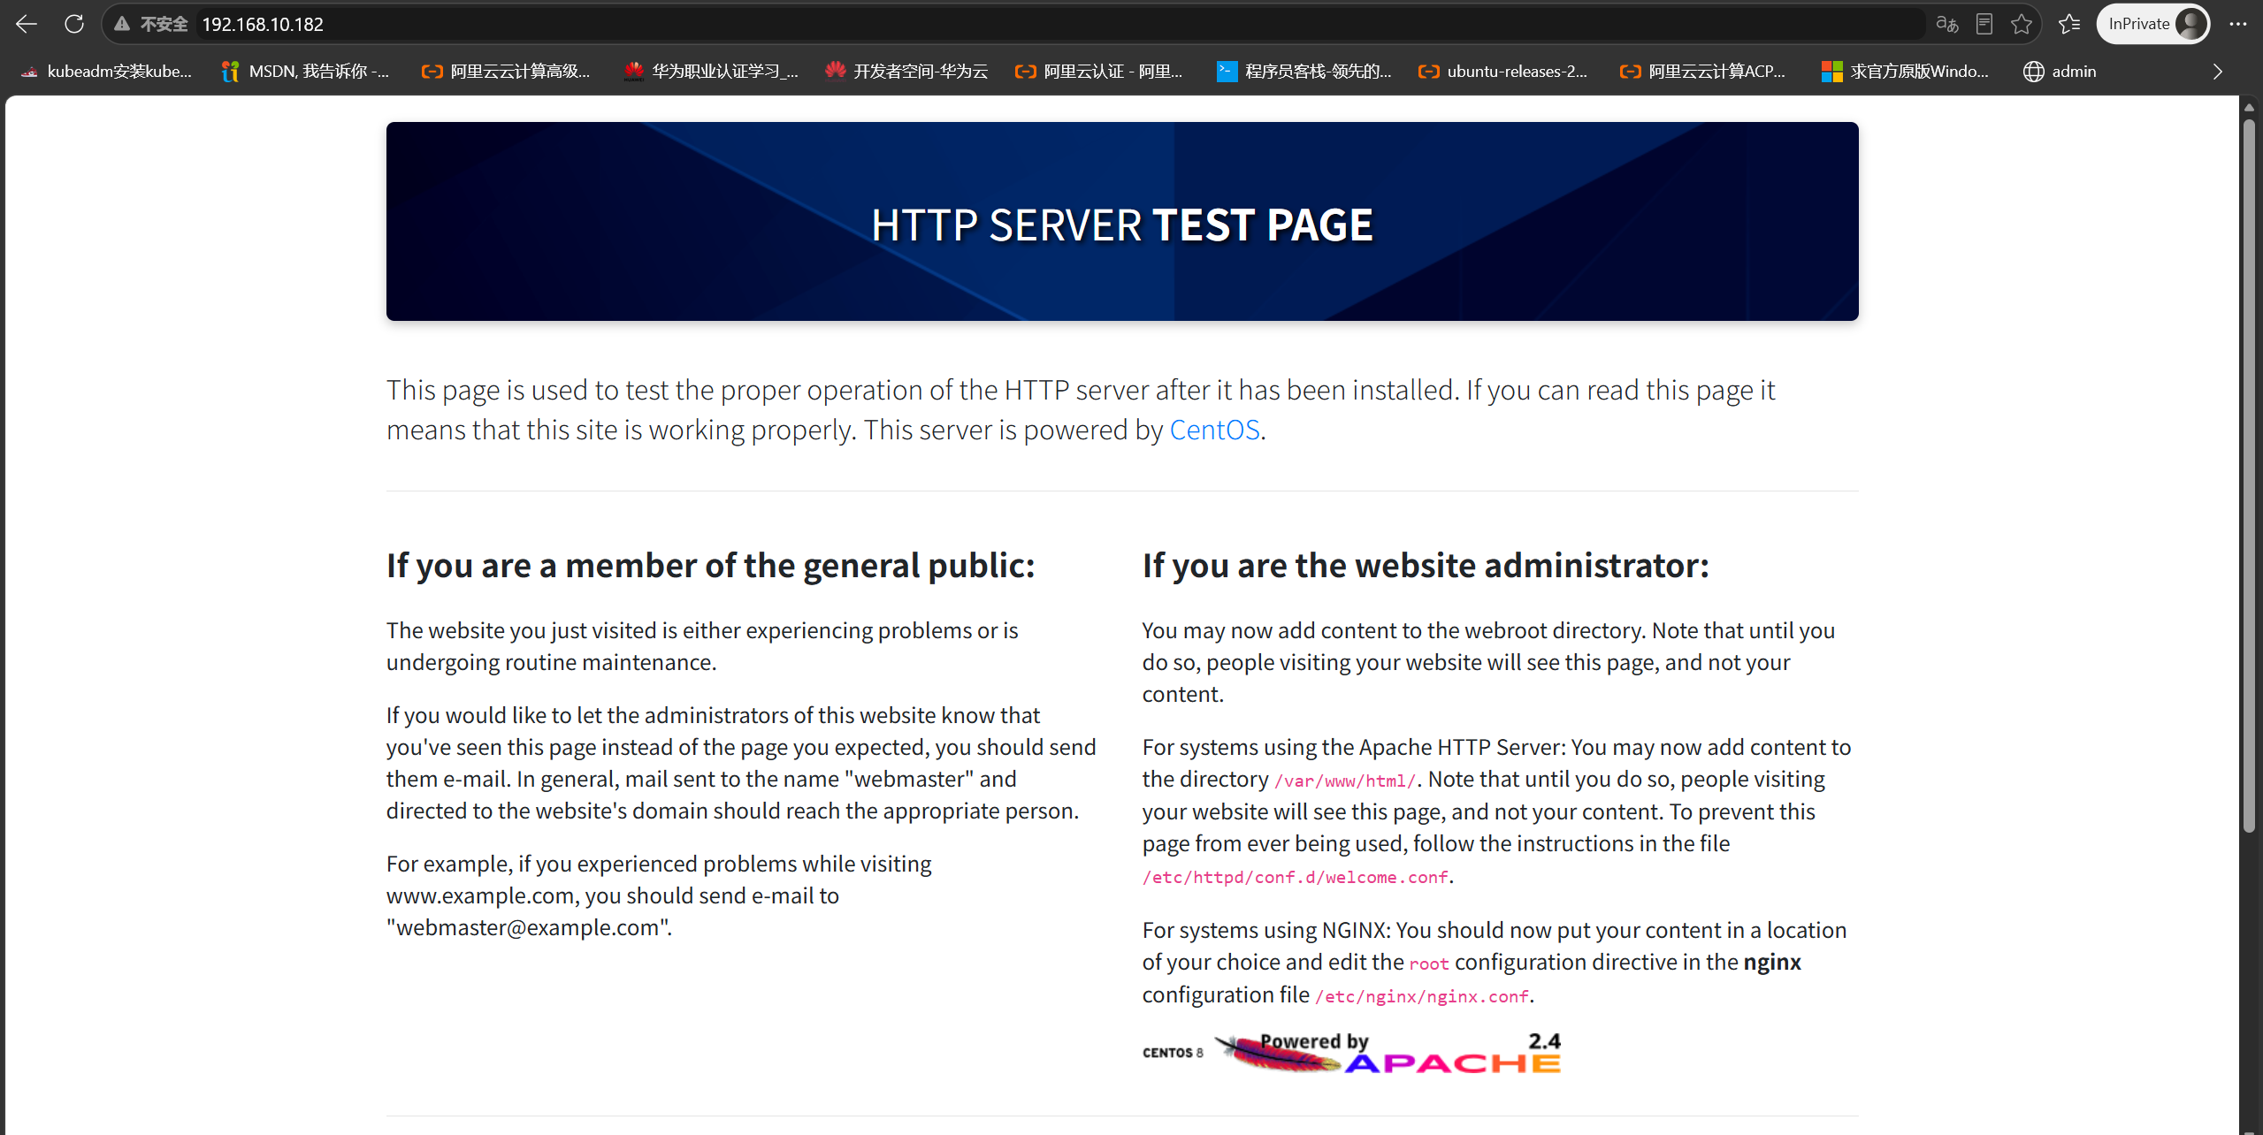Expand the bookmarks overflow chevron
Image resolution: width=2263 pixels, height=1135 pixels.
(x=2217, y=72)
